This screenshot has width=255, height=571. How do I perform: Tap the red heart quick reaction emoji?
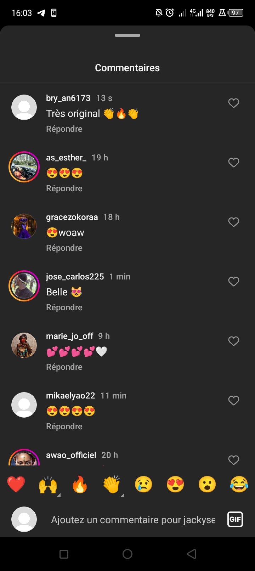[16, 484]
